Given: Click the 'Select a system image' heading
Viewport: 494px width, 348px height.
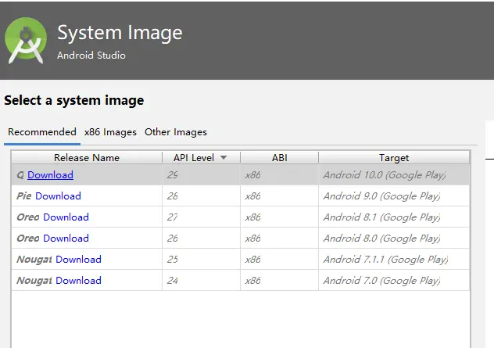Looking at the screenshot, I should point(74,101).
